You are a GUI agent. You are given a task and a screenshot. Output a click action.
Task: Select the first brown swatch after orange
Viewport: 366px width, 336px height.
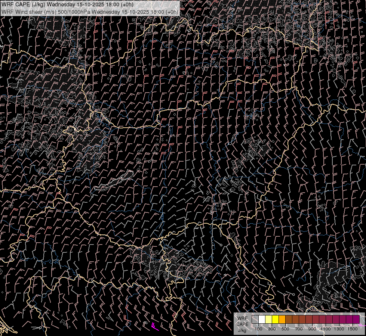pos(289,320)
